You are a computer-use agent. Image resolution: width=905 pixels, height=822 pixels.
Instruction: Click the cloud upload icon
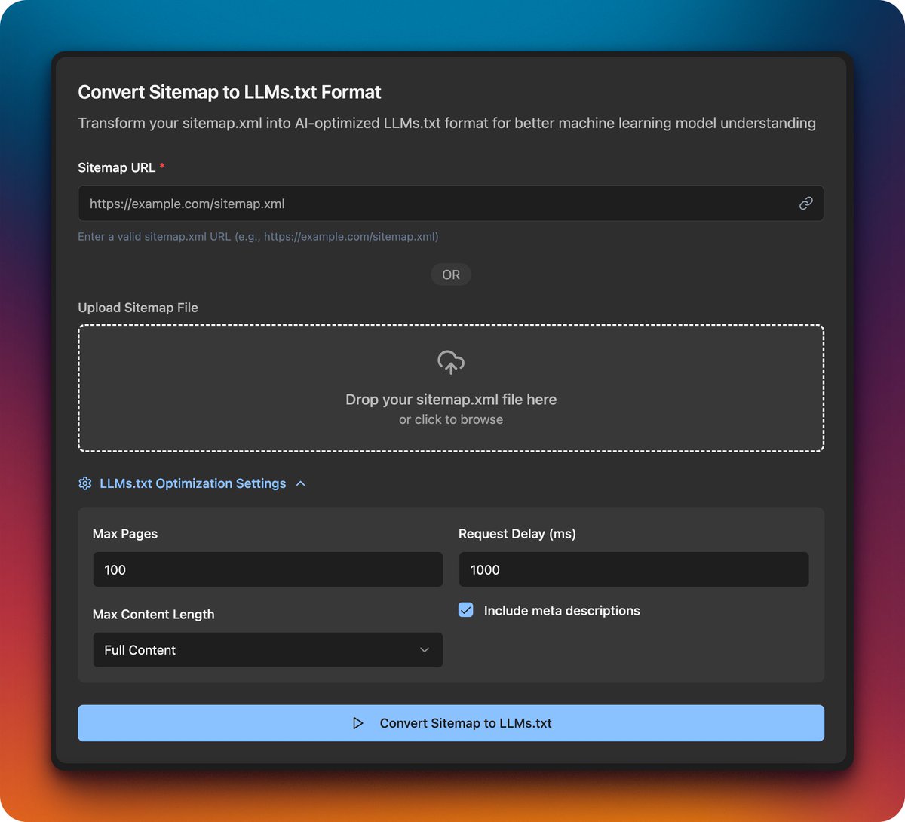point(451,363)
